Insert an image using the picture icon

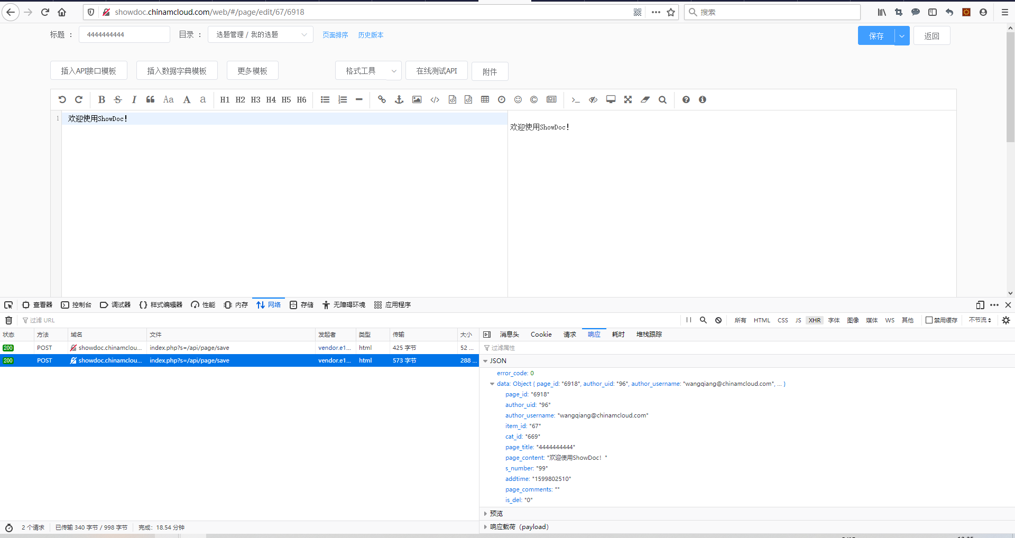tap(417, 100)
